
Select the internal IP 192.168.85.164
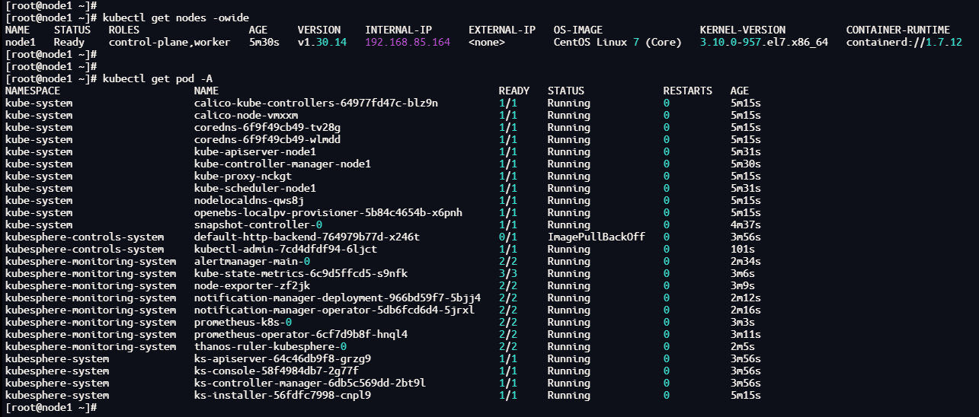point(408,42)
